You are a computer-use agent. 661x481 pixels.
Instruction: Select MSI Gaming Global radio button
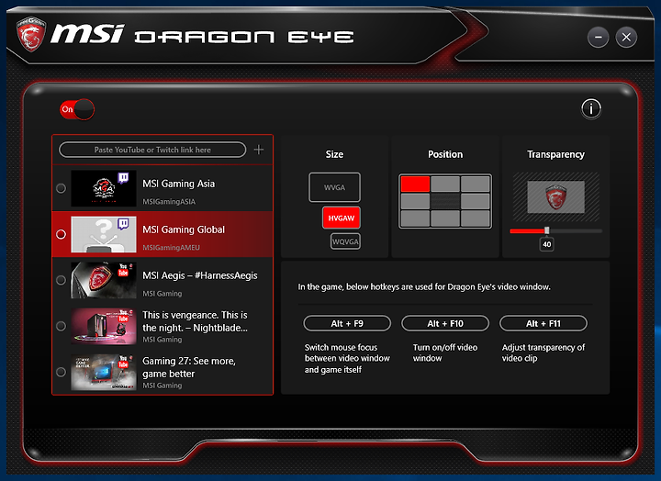click(62, 234)
